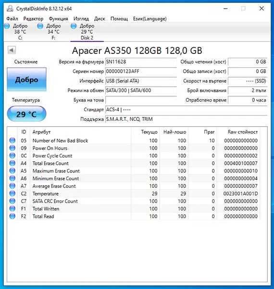Open the Език(Language) menu
The height and width of the screenshot is (289, 274).
pyautogui.click(x=150, y=19)
